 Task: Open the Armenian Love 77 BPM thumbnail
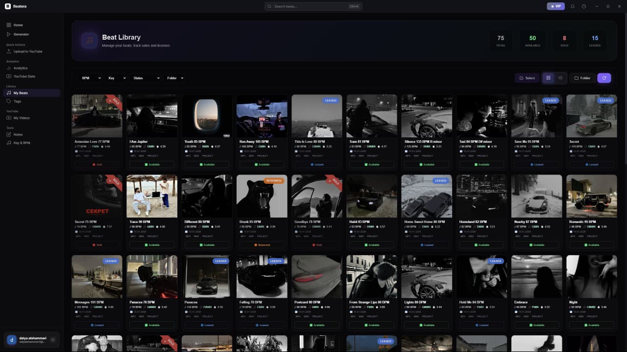click(96, 116)
